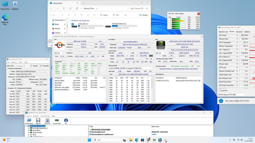This screenshot has width=255, height=143.
Task: Select the Microsoft Edge desktop shortcut
Action: click(x=5, y=19)
